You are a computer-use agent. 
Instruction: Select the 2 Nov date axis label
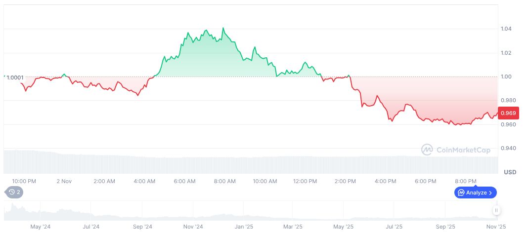tap(64, 181)
